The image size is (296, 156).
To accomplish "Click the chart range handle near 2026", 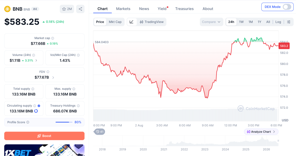I will (x=278, y=141).
